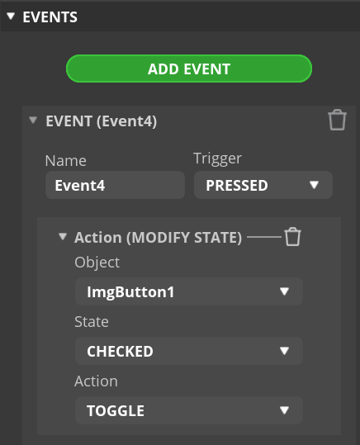The height and width of the screenshot is (445, 360).
Task: Click the ADD EVENT button
Action: pos(189,69)
